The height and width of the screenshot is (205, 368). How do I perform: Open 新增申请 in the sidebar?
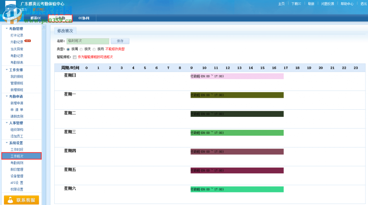[17, 103]
